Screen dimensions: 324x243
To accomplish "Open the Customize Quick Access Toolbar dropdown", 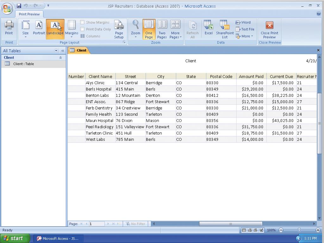I will tap(48, 6).
